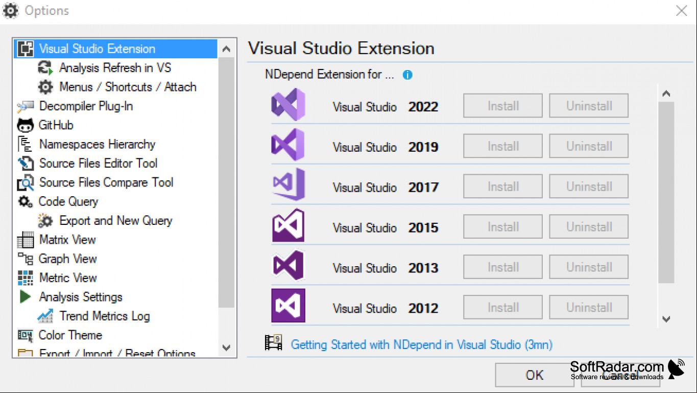The height and width of the screenshot is (393, 697).
Task: Click up arrow of Visual Studio versions scrollbar
Action: [x=666, y=94]
